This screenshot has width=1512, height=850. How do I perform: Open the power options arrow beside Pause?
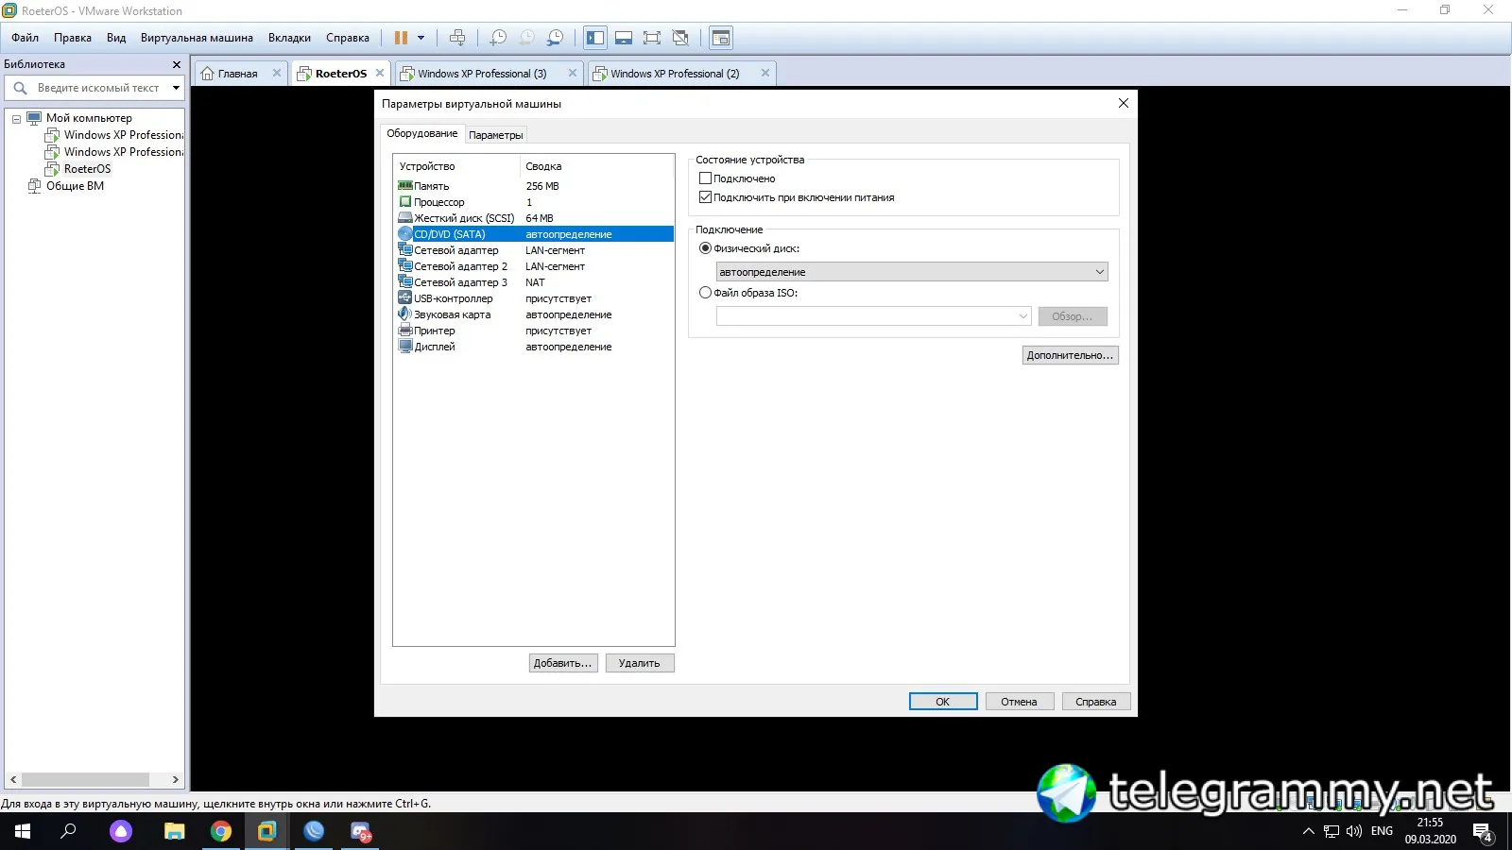coord(421,38)
